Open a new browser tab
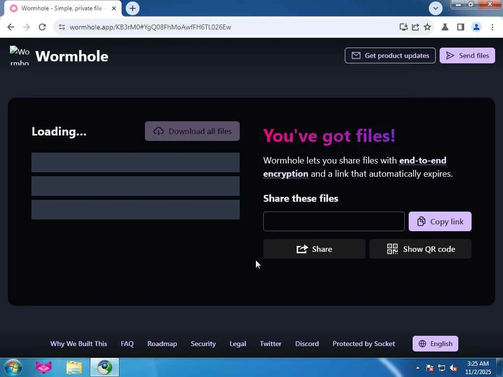The image size is (503, 377). click(133, 8)
